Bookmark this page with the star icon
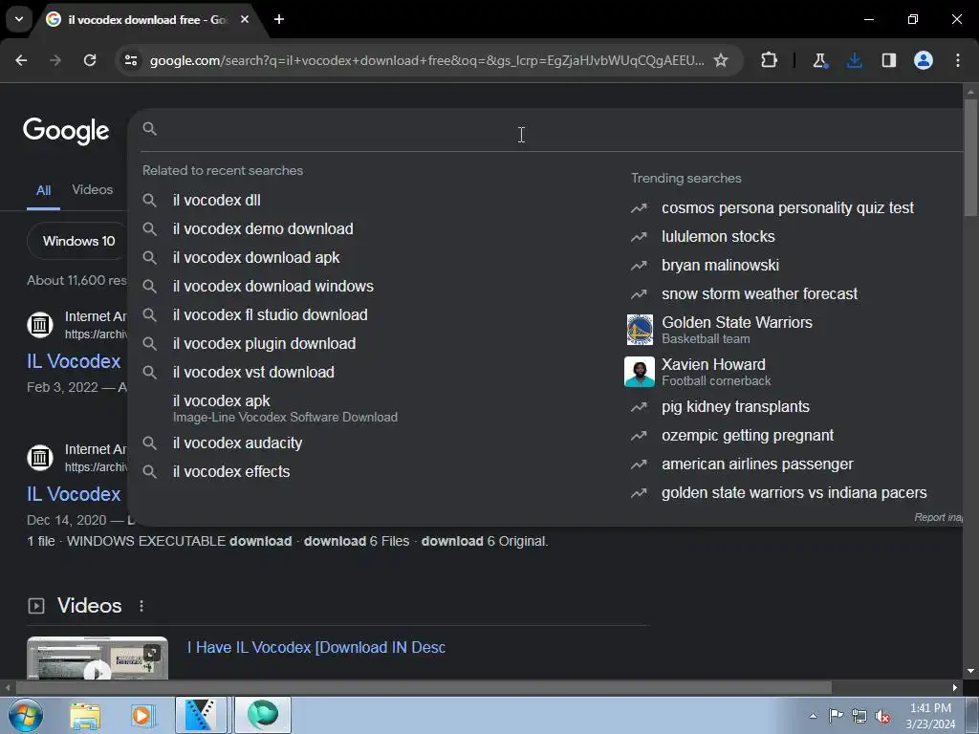This screenshot has height=734, width=979. click(721, 60)
